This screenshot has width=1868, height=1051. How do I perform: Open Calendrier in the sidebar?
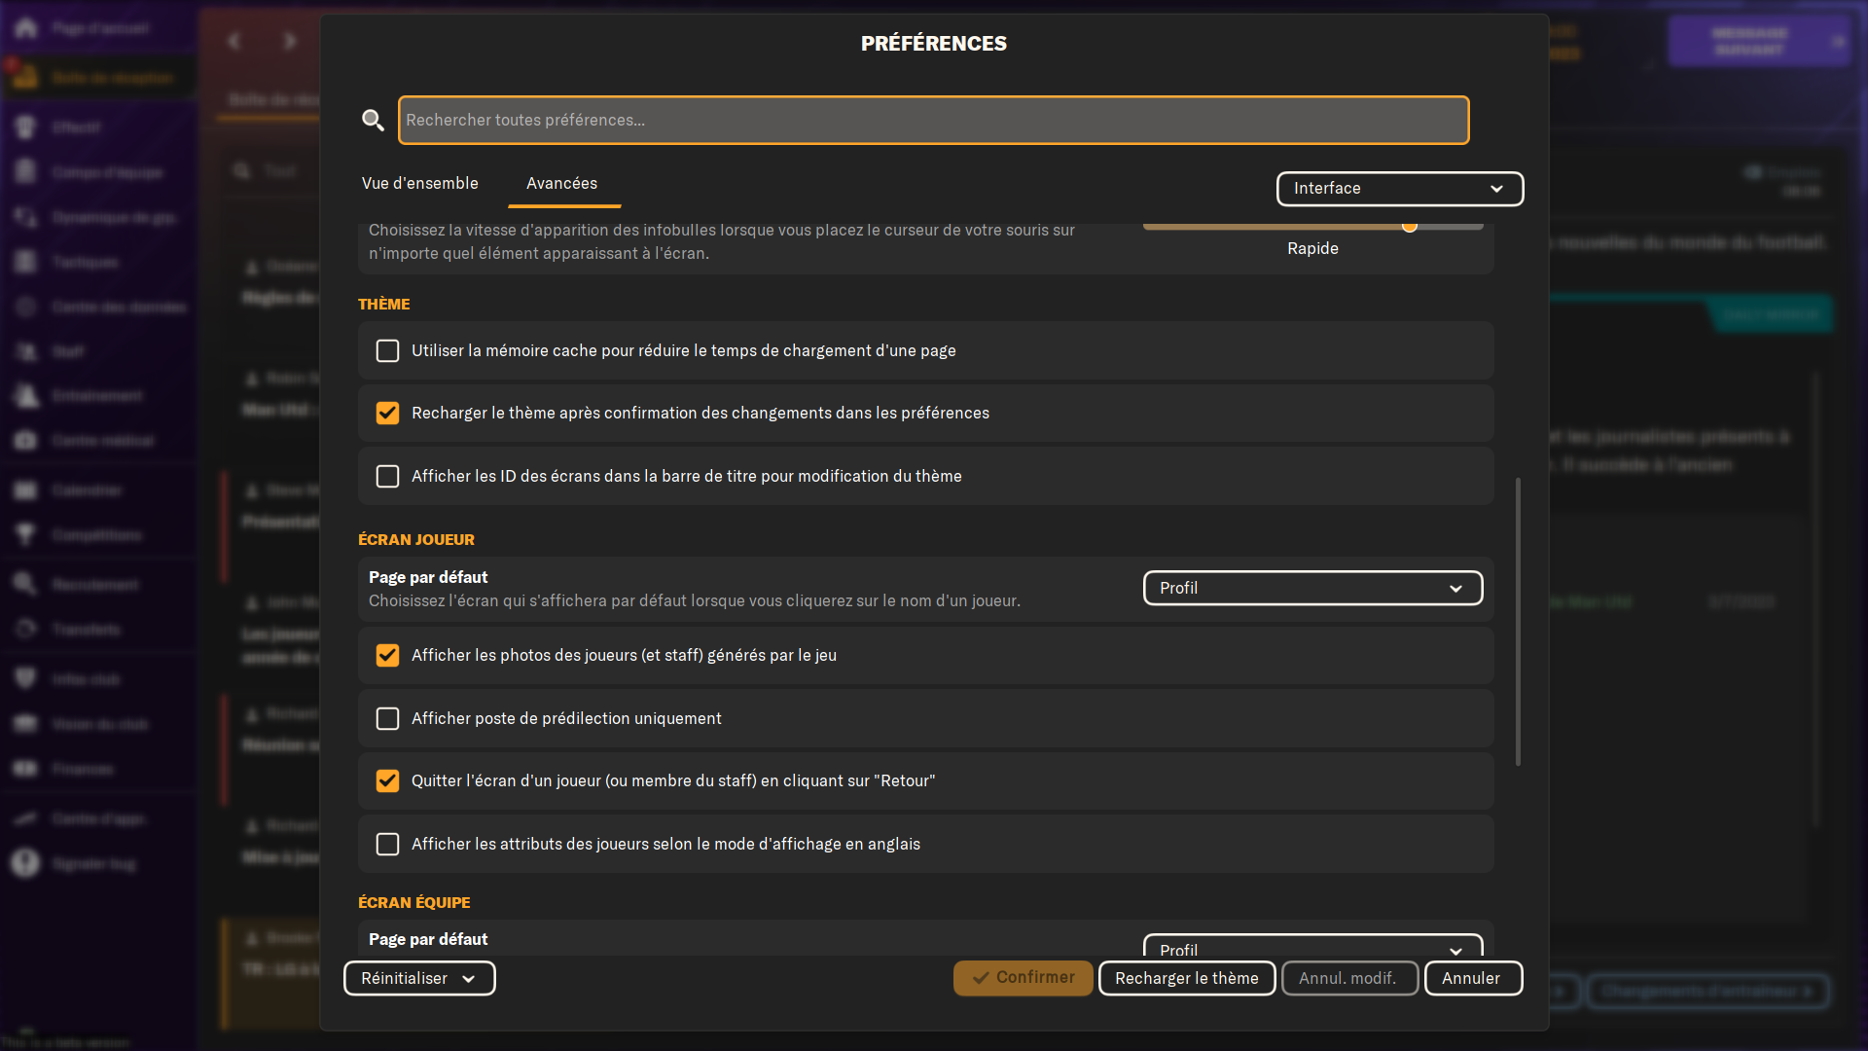[x=97, y=490]
